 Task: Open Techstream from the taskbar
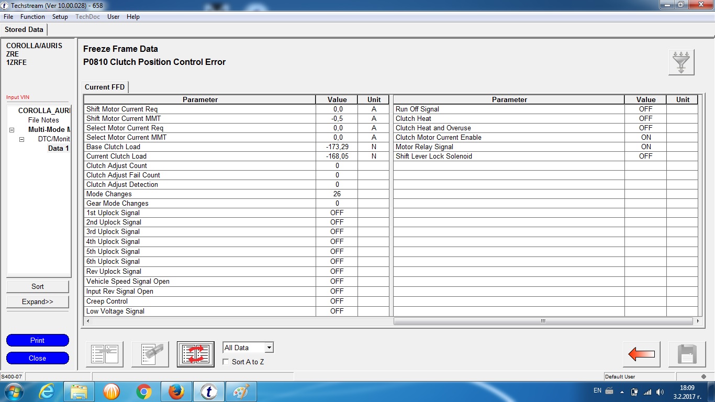point(209,392)
